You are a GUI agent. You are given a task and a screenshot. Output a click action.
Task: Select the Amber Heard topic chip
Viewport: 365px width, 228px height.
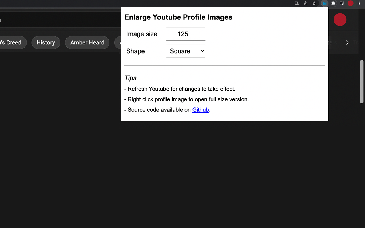(87, 42)
